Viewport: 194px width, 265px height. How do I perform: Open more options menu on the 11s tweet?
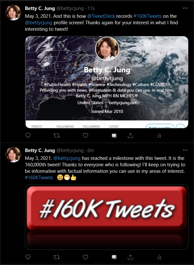click(185, 8)
